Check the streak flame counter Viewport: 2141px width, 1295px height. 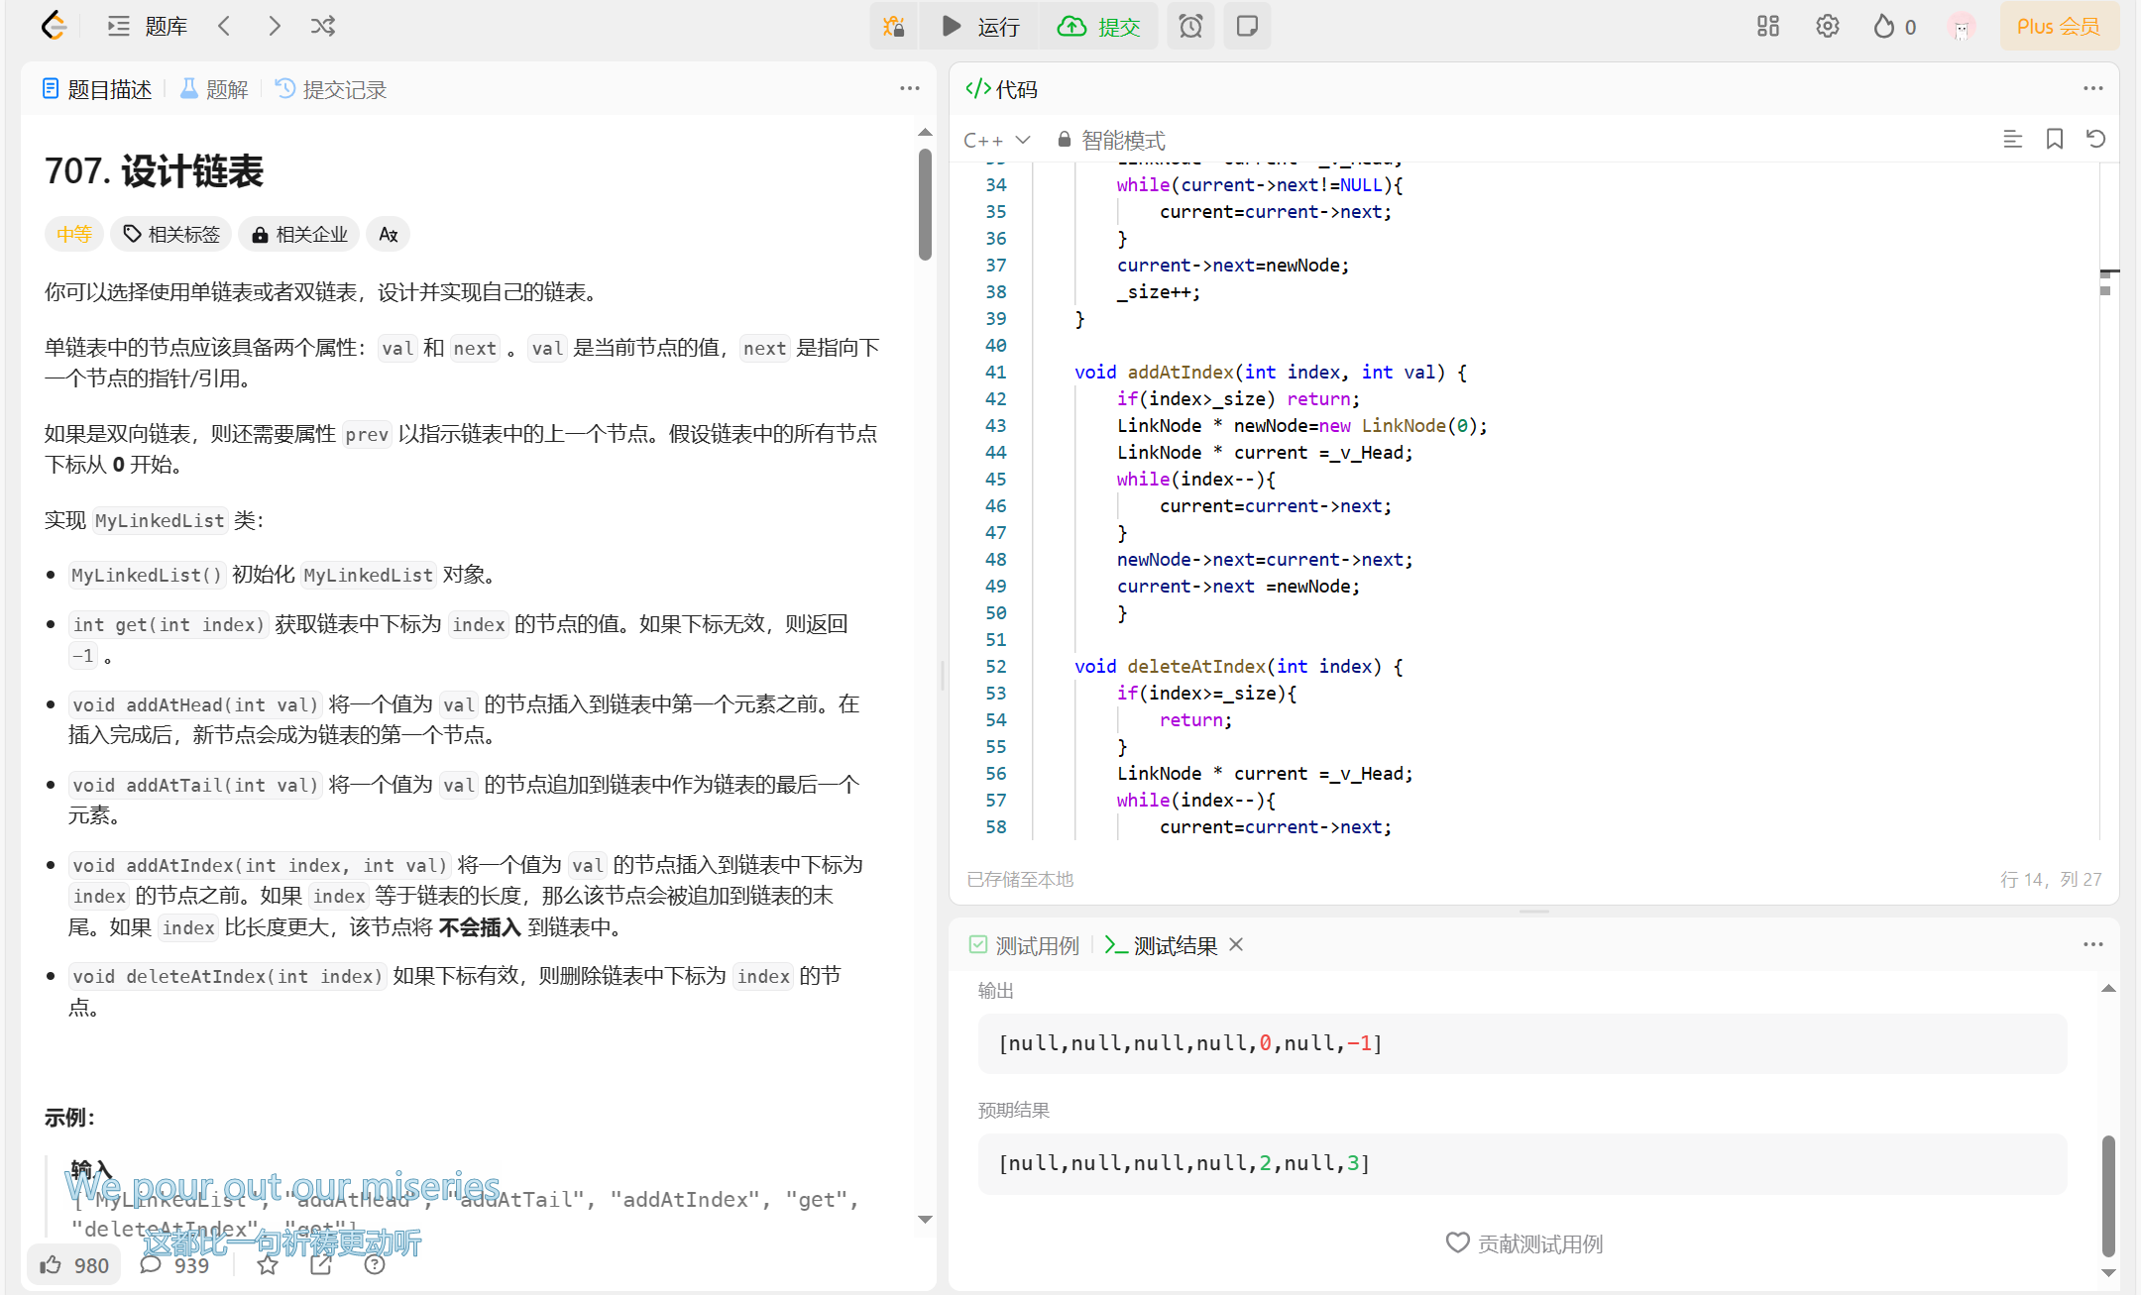click(x=1894, y=26)
